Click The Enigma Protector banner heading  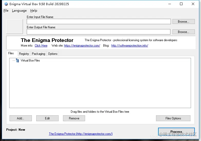(x=47, y=40)
